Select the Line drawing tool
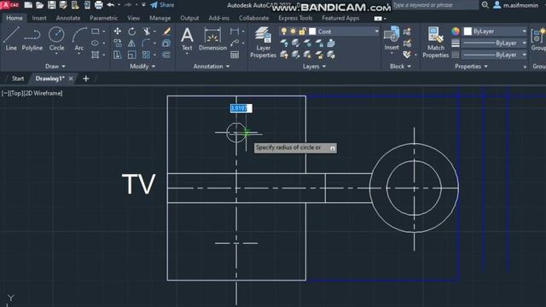Viewport: 546px width, 307px height. tap(11, 38)
